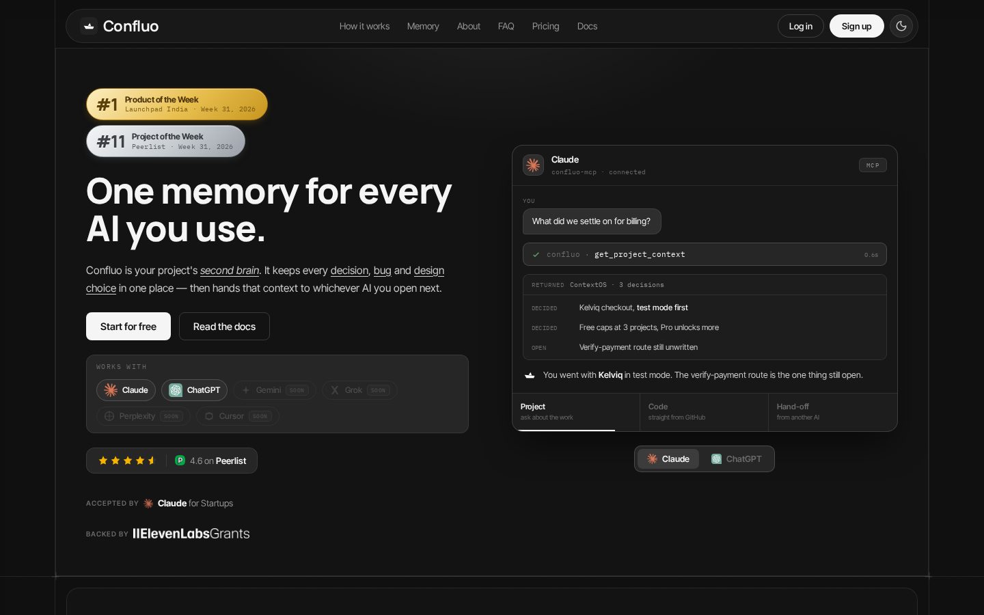Click 'Free caps at 3 projects' decision row

[705, 327]
